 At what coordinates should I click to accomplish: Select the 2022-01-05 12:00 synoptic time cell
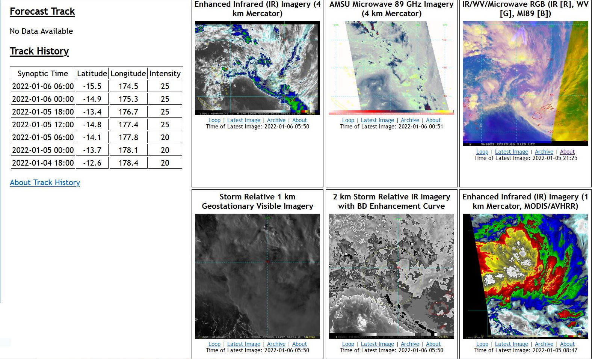(x=43, y=125)
